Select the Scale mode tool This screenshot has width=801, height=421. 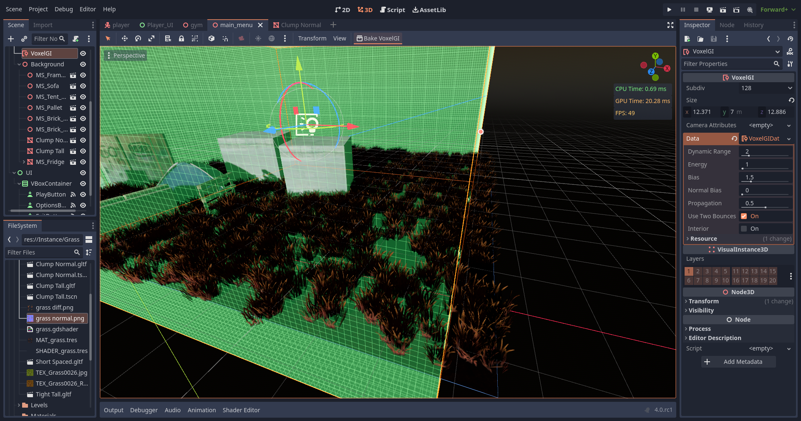coord(151,38)
